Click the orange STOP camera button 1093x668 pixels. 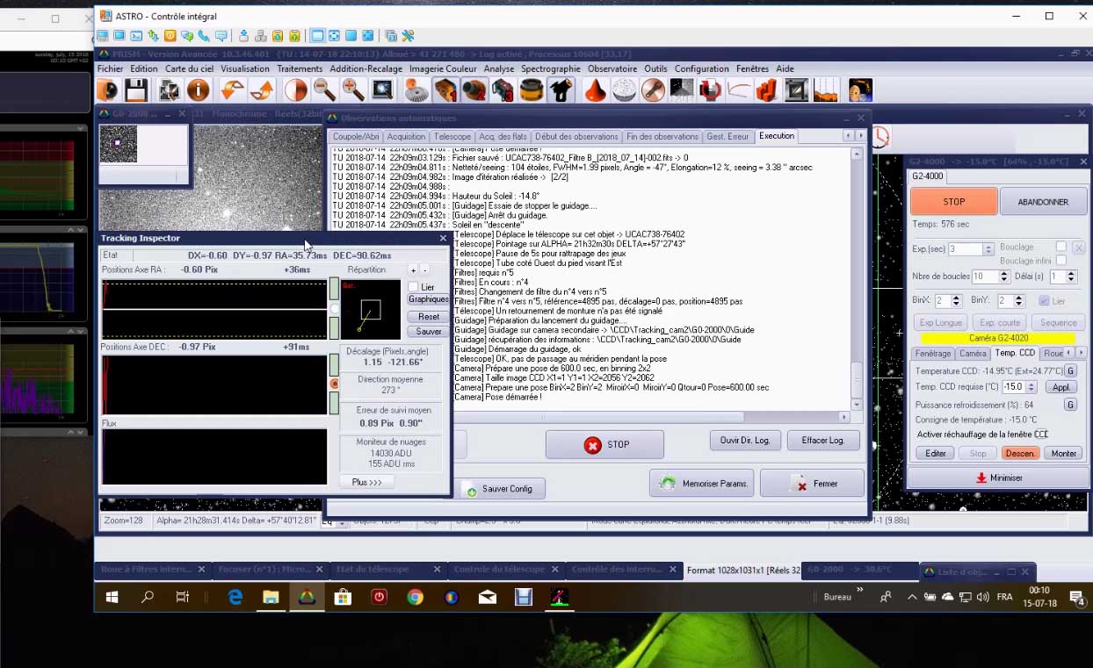click(953, 201)
